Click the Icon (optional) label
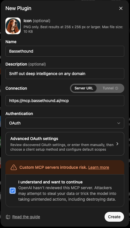Viewport: 130px width, 228px height. click(37, 21)
